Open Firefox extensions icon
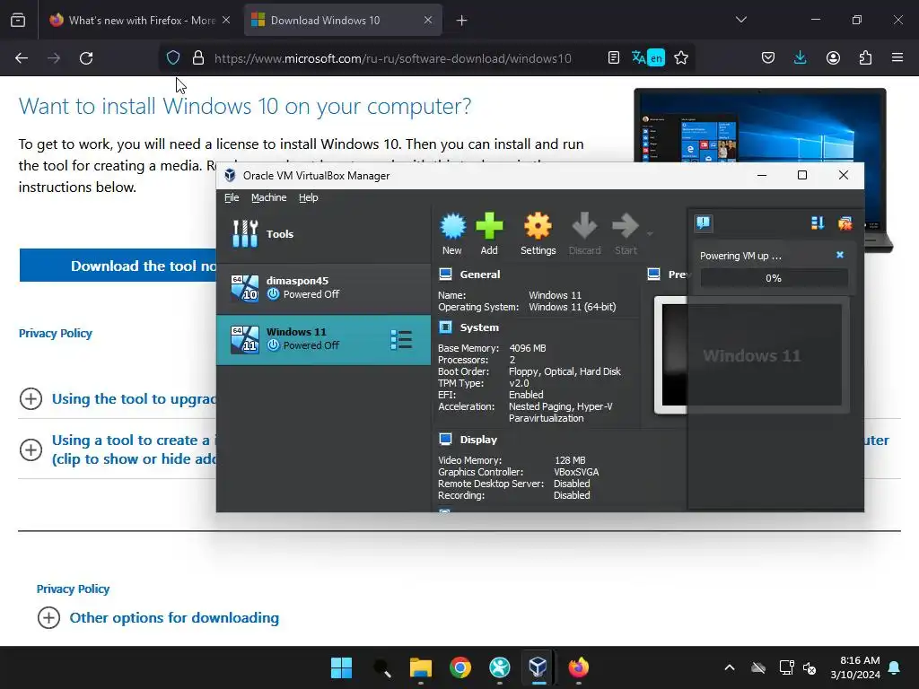The width and height of the screenshot is (919, 689). tap(865, 58)
